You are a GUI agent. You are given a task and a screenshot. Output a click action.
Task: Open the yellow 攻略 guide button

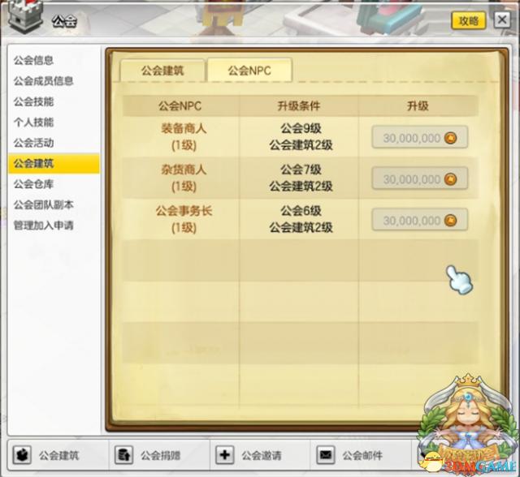469,20
